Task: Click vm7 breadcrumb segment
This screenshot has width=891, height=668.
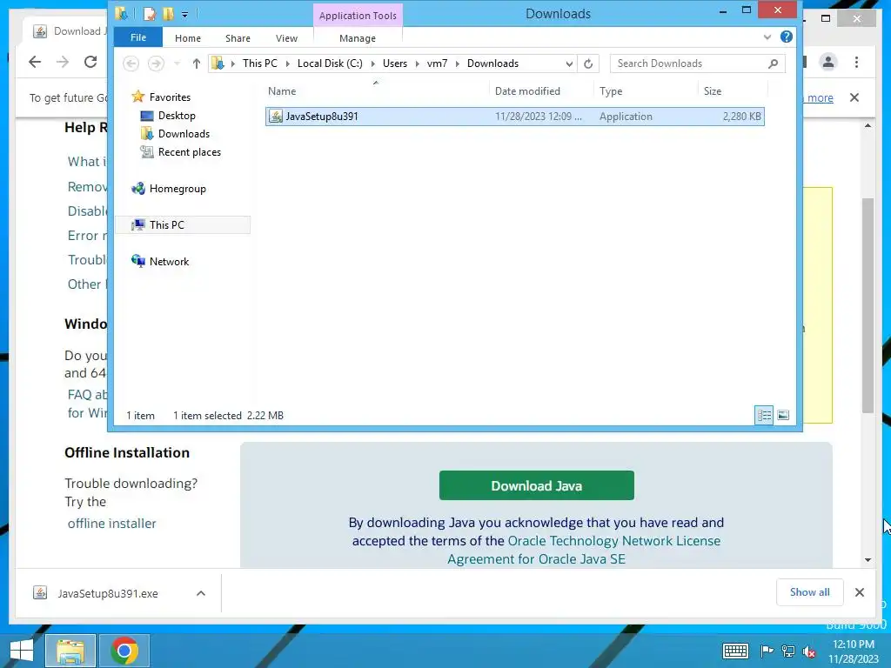Action: [x=437, y=63]
